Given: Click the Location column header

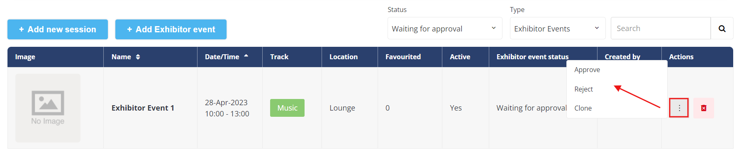Looking at the screenshot, I should point(344,57).
